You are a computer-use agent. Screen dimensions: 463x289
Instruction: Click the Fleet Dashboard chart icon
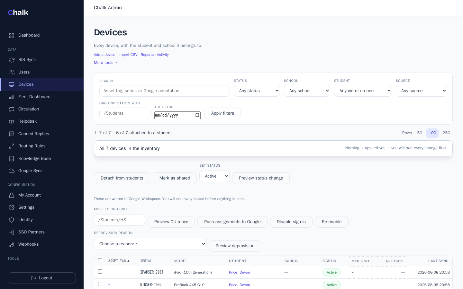point(12,97)
